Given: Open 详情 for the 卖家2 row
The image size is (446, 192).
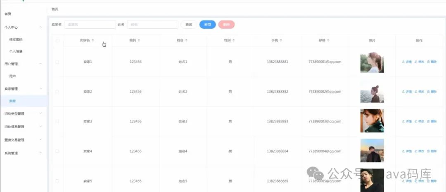Looking at the screenshot, I should tap(407, 91).
